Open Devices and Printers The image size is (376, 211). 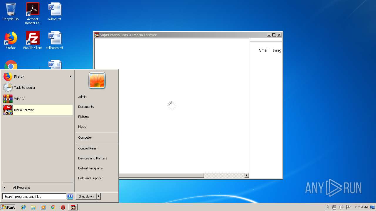[x=93, y=158]
